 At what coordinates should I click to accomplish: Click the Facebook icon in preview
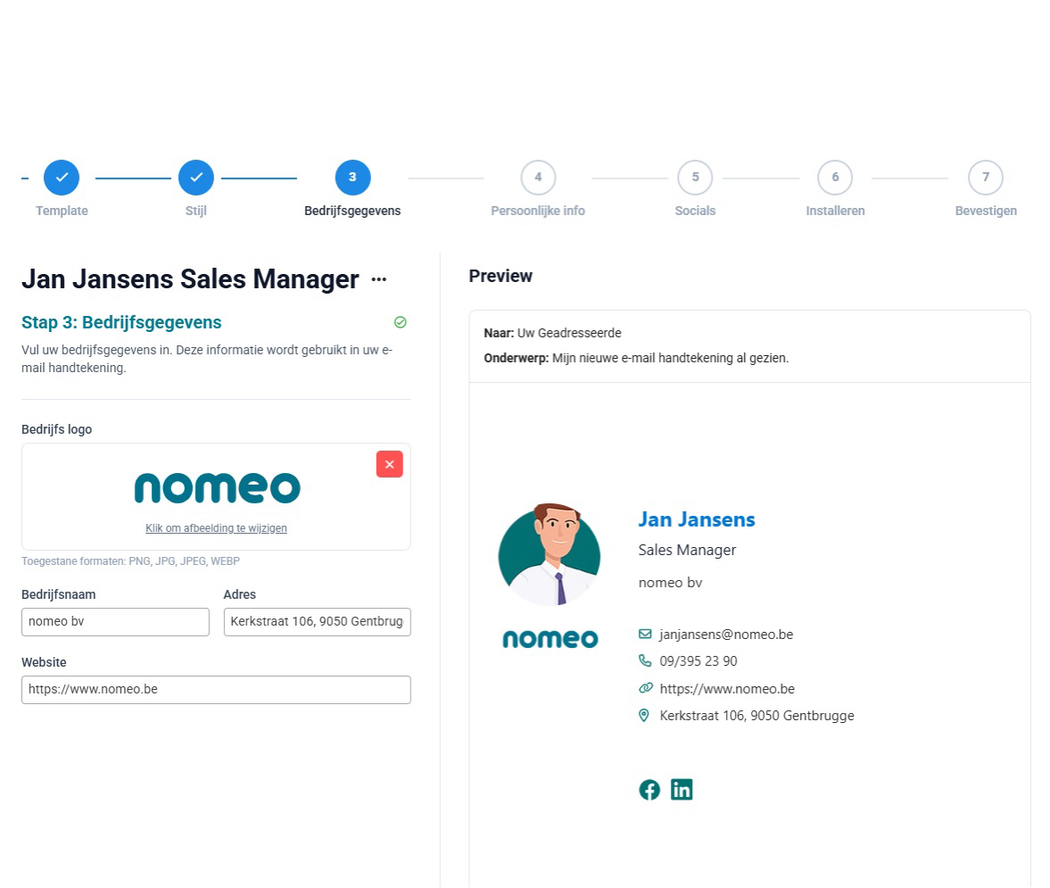coord(649,790)
